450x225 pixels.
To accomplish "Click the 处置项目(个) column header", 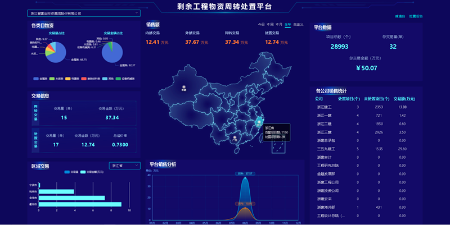I will 349,99.
